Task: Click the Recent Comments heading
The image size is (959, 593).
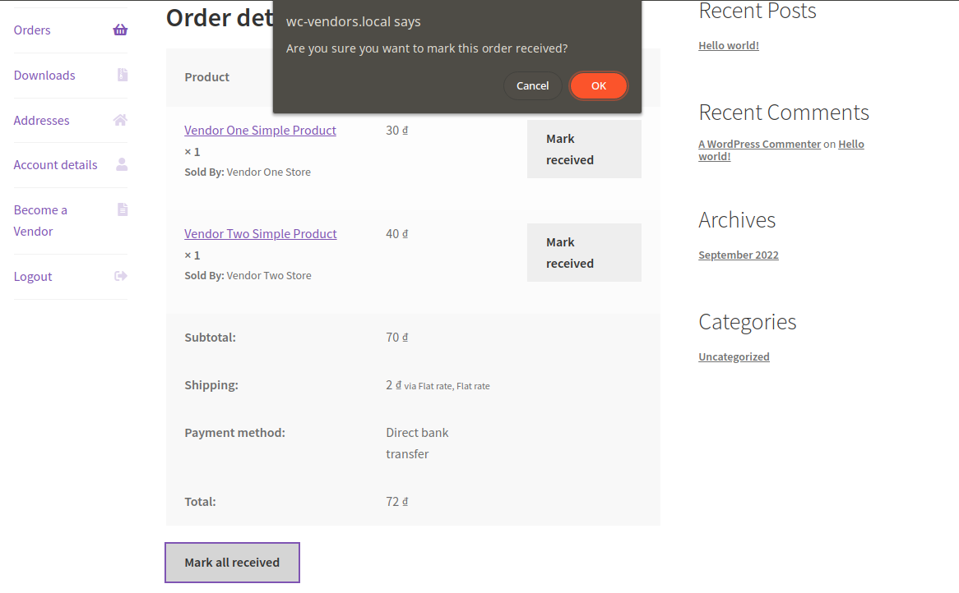Action: [x=784, y=113]
